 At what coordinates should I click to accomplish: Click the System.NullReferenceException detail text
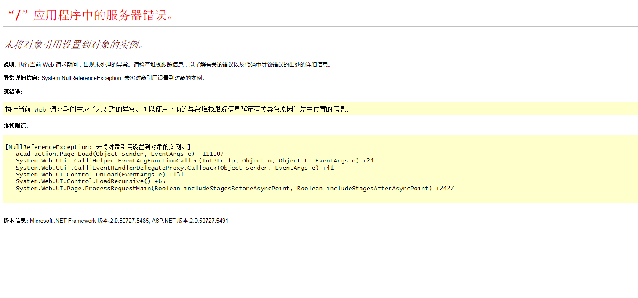tap(123, 78)
